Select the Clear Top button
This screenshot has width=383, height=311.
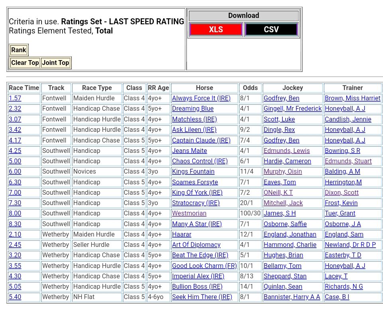25,63
